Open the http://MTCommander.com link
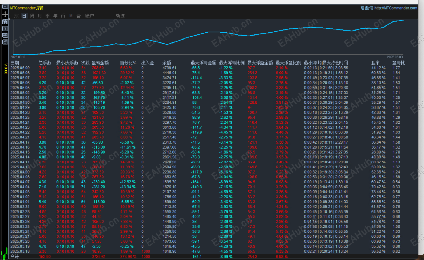 [x=396, y=8]
